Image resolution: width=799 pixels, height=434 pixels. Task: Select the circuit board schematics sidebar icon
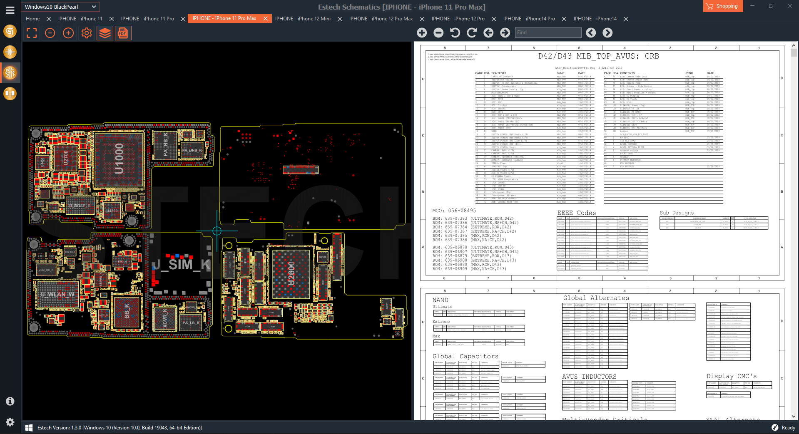(10, 73)
